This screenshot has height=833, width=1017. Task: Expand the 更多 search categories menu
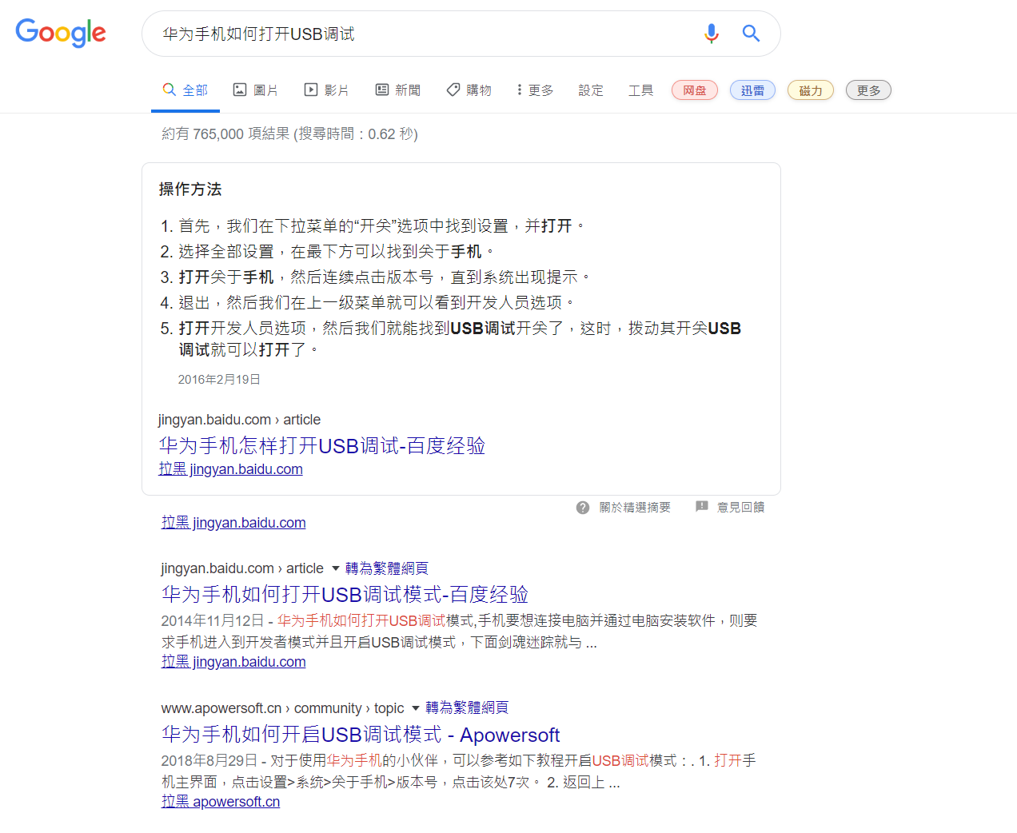(535, 90)
